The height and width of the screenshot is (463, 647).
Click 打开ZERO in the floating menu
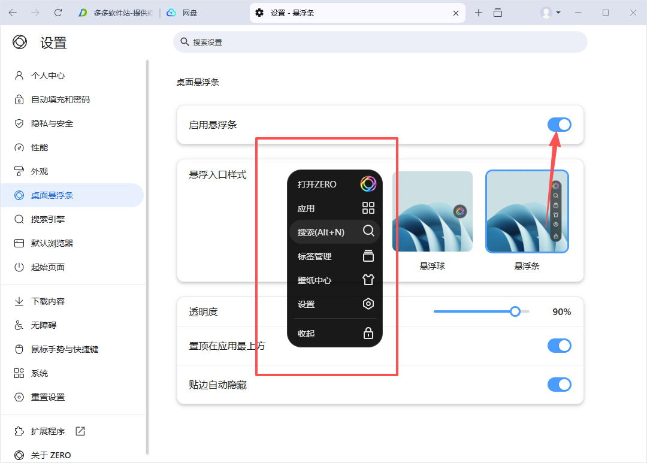317,184
